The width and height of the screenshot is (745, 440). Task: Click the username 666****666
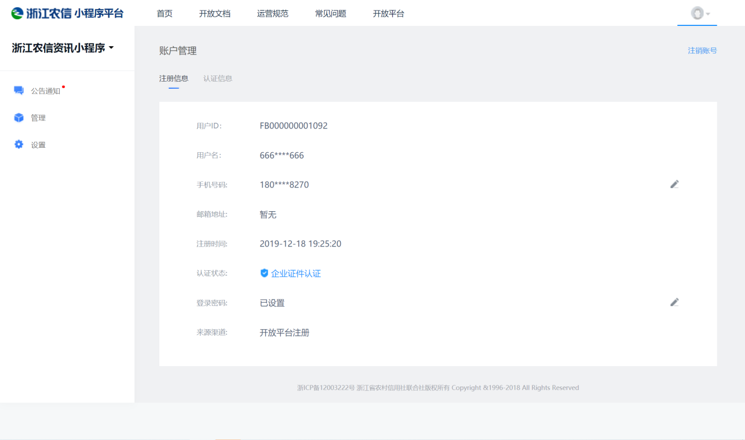tap(282, 155)
